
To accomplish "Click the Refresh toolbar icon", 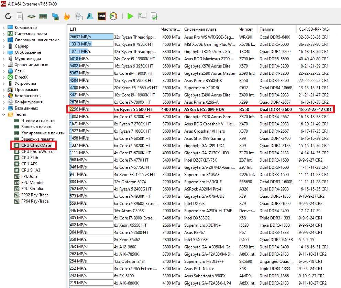I will point(8,16).
